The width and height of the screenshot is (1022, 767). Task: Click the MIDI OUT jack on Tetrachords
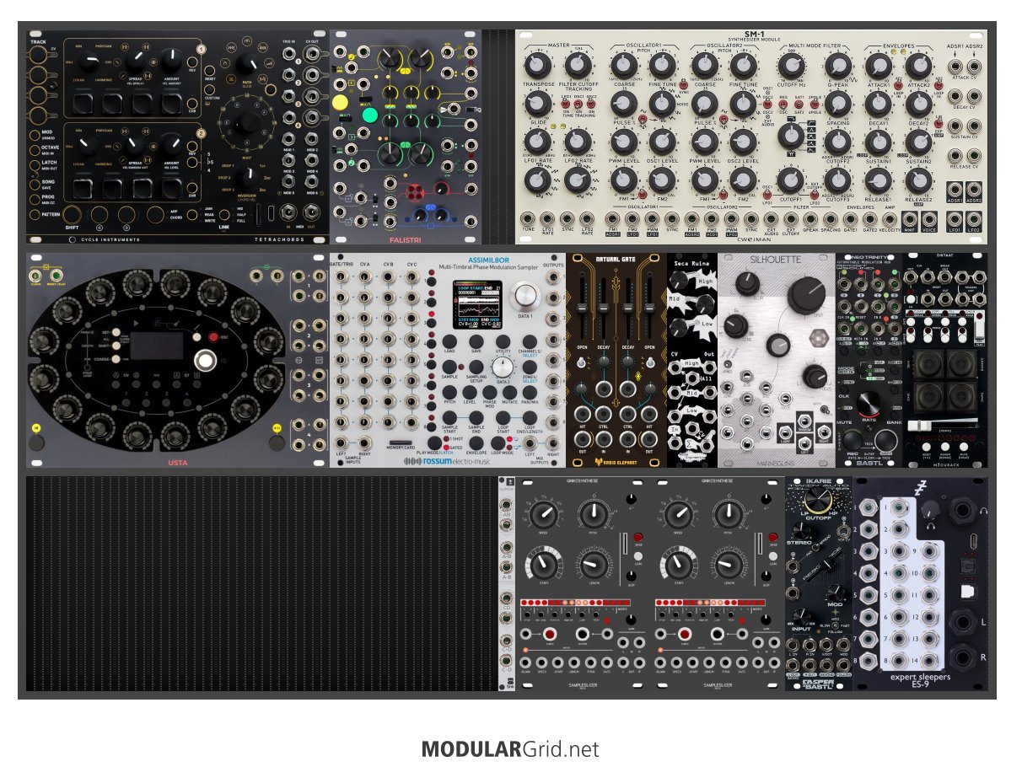(x=311, y=212)
